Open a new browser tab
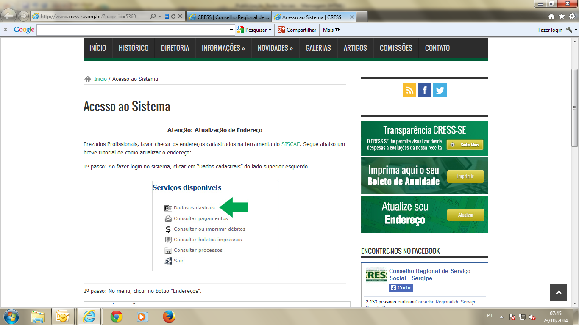This screenshot has height=325, width=579. coord(362,17)
